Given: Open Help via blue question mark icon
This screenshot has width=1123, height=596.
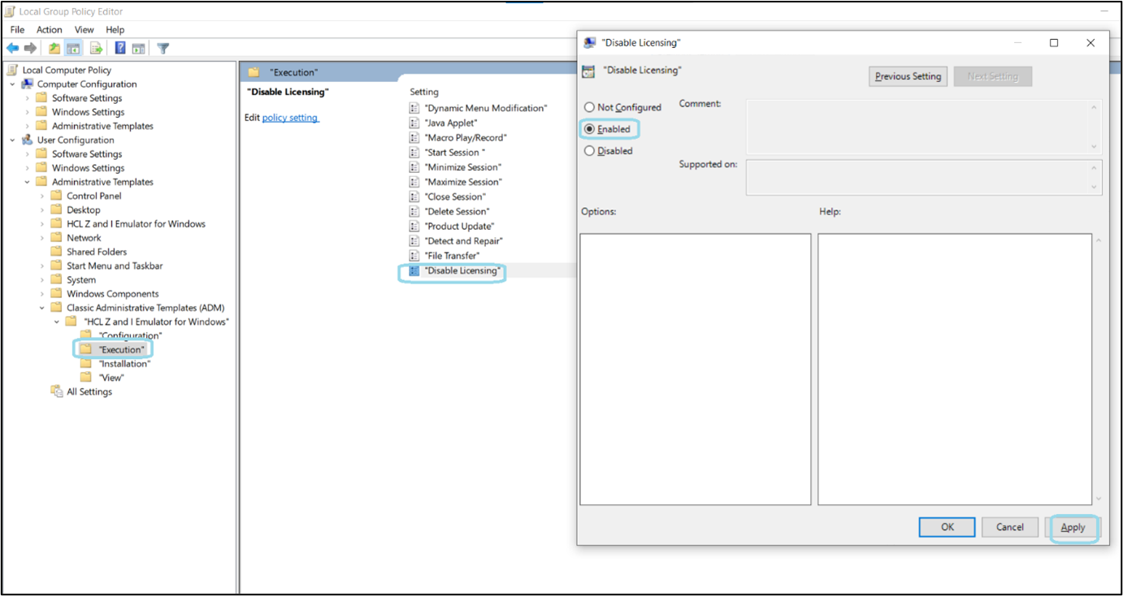Looking at the screenshot, I should click(119, 49).
